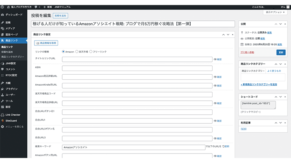Image resolution: width=291 pixels, height=163 pixels.
Task: Preview 自由URL1 with 確認 eye
Action: 218,121
